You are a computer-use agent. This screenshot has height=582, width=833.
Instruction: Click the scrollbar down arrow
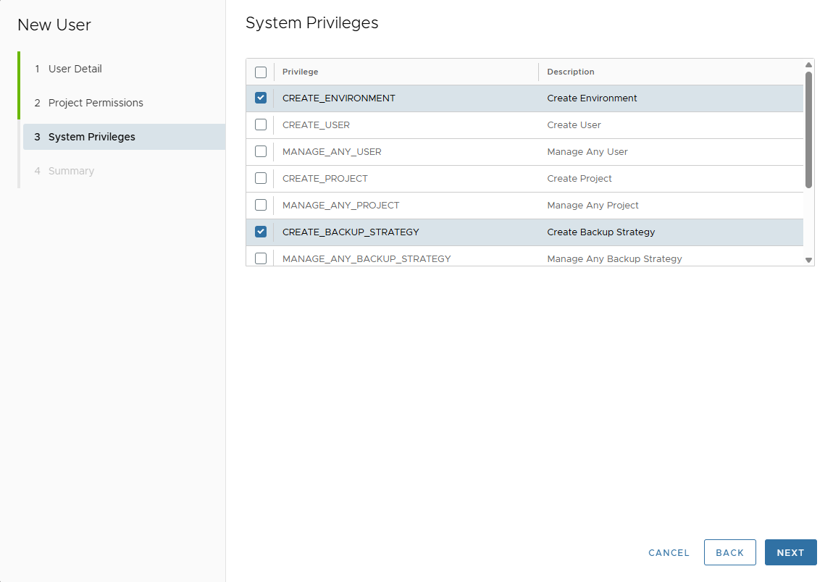click(x=808, y=259)
